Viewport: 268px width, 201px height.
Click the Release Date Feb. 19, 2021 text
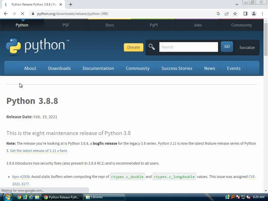coord(32,117)
